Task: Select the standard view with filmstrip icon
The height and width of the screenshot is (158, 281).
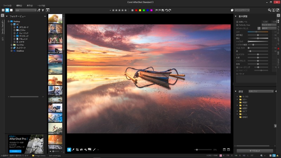Action: click(x=7, y=10)
